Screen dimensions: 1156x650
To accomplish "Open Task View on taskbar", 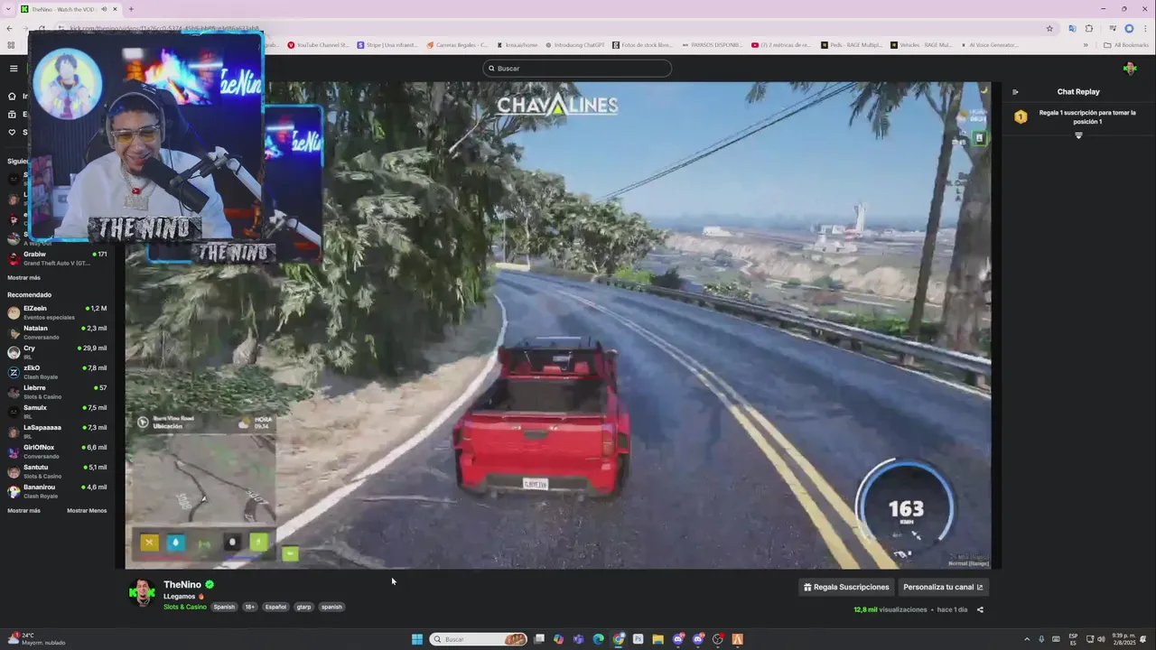I will tap(539, 639).
